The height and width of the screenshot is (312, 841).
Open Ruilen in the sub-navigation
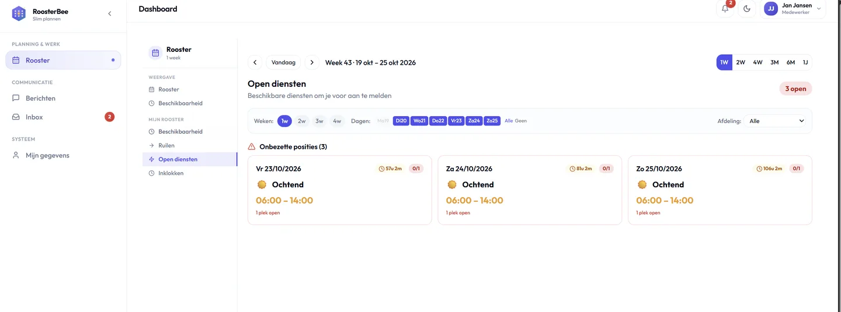click(x=189, y=145)
